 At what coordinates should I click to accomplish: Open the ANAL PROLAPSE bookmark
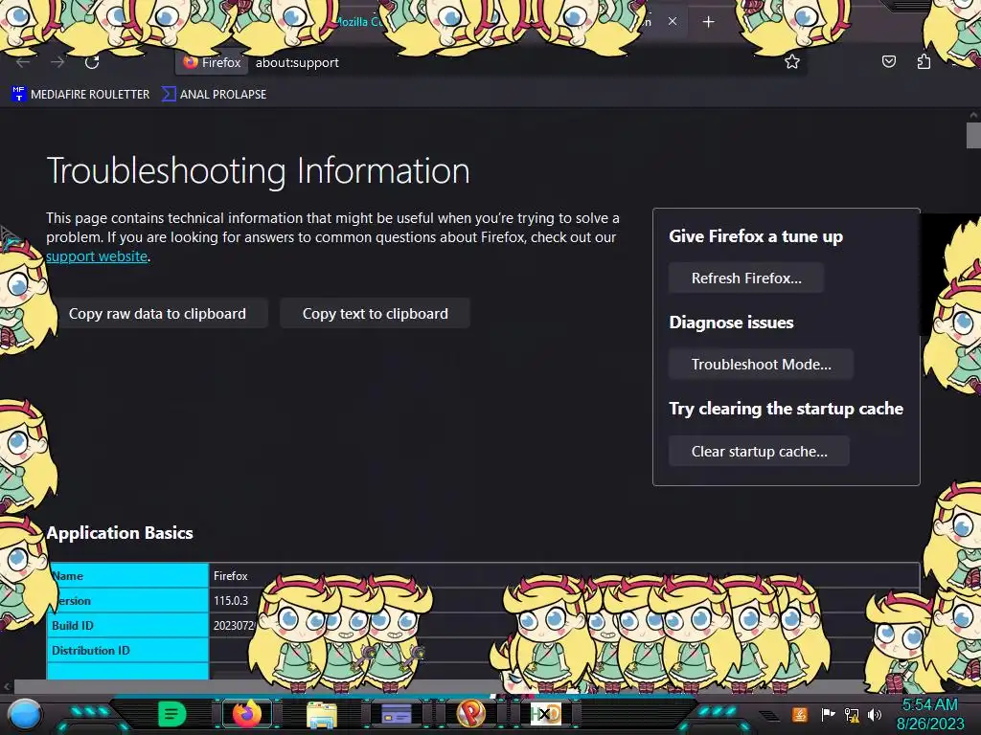214,95
